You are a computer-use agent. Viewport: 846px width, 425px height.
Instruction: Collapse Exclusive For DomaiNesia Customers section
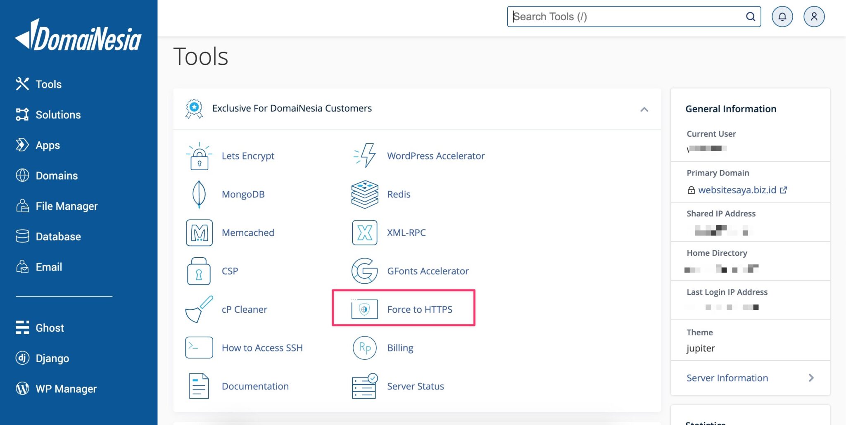tap(644, 109)
